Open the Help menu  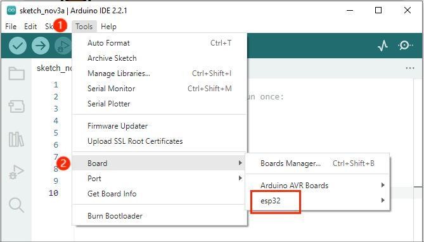tap(108, 27)
